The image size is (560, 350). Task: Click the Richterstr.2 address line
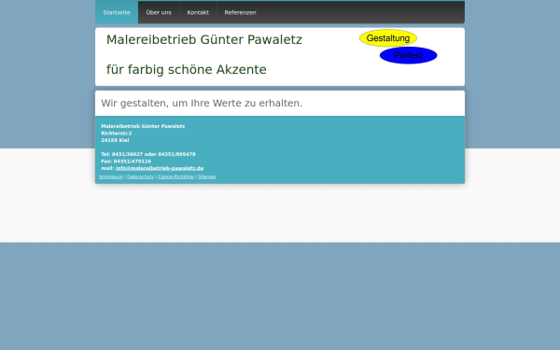pos(117,133)
